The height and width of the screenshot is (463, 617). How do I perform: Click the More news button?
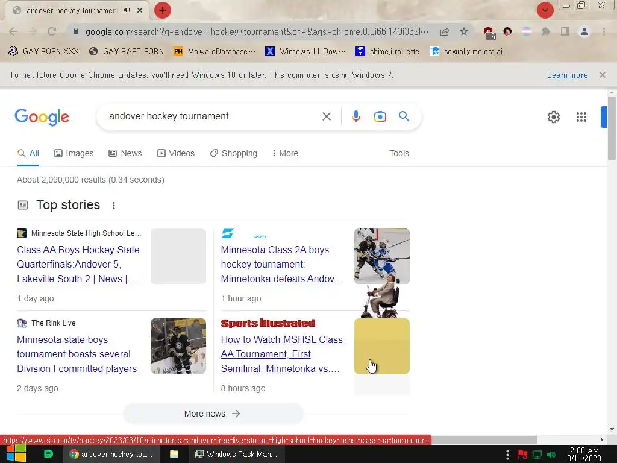click(213, 414)
